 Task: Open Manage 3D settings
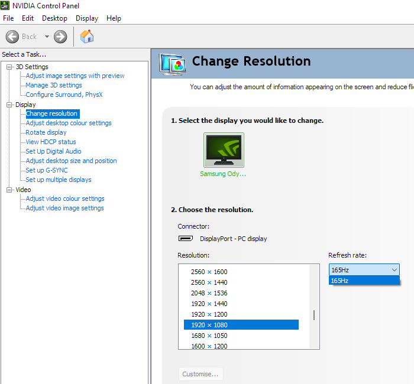pos(54,85)
